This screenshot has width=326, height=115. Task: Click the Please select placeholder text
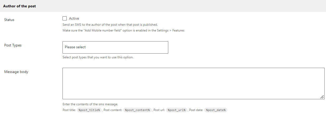[x=75, y=47]
